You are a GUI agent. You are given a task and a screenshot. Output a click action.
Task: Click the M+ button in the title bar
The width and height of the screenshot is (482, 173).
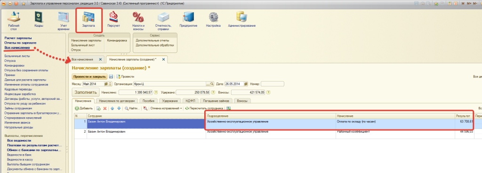point(469,3)
